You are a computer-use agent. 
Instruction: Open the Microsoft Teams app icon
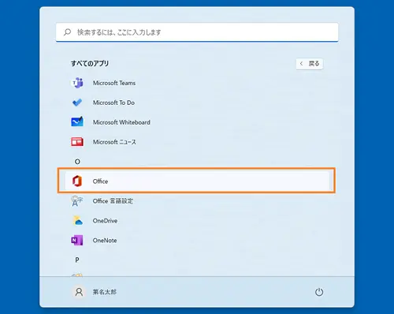pyautogui.click(x=77, y=83)
